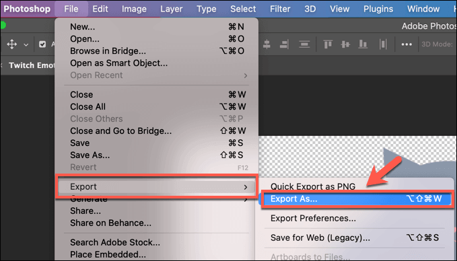
Task: Open the Plugins menu
Action: click(x=378, y=9)
